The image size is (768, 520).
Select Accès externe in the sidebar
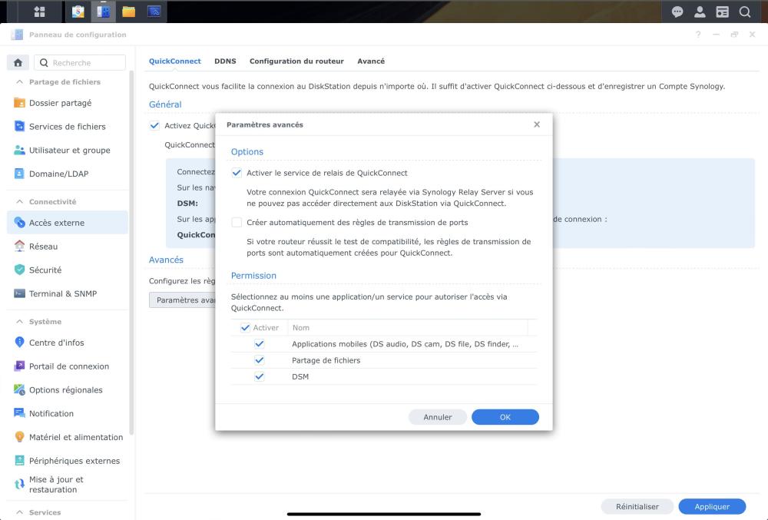[x=68, y=222]
